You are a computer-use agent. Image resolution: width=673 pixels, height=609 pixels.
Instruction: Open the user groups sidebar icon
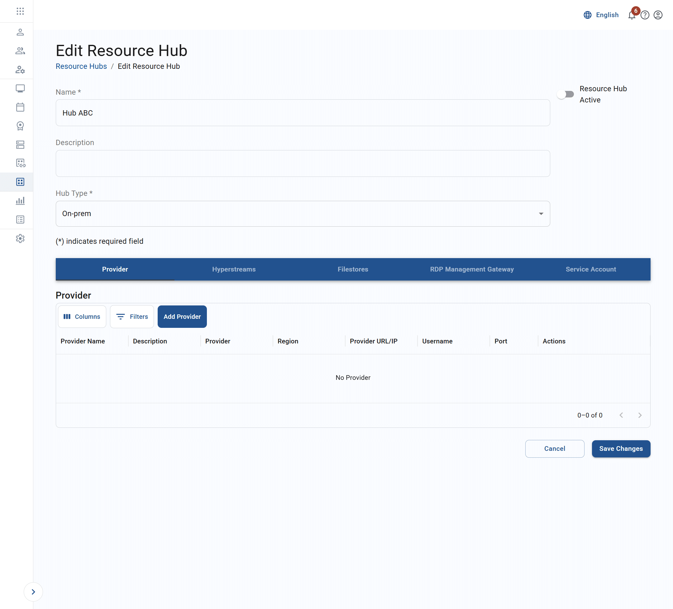tap(20, 51)
